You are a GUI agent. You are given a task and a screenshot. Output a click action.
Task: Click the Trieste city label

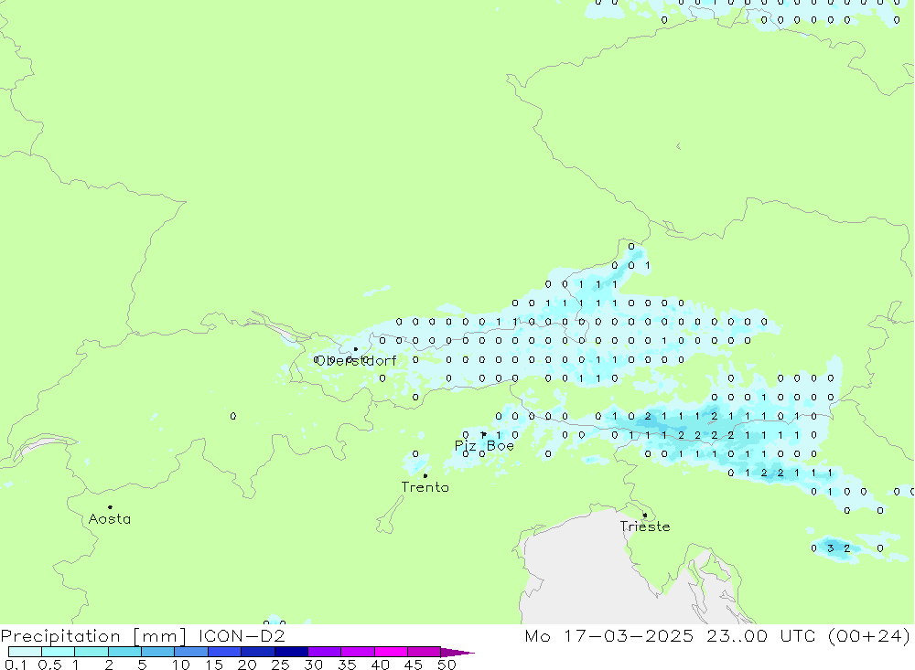point(645,526)
